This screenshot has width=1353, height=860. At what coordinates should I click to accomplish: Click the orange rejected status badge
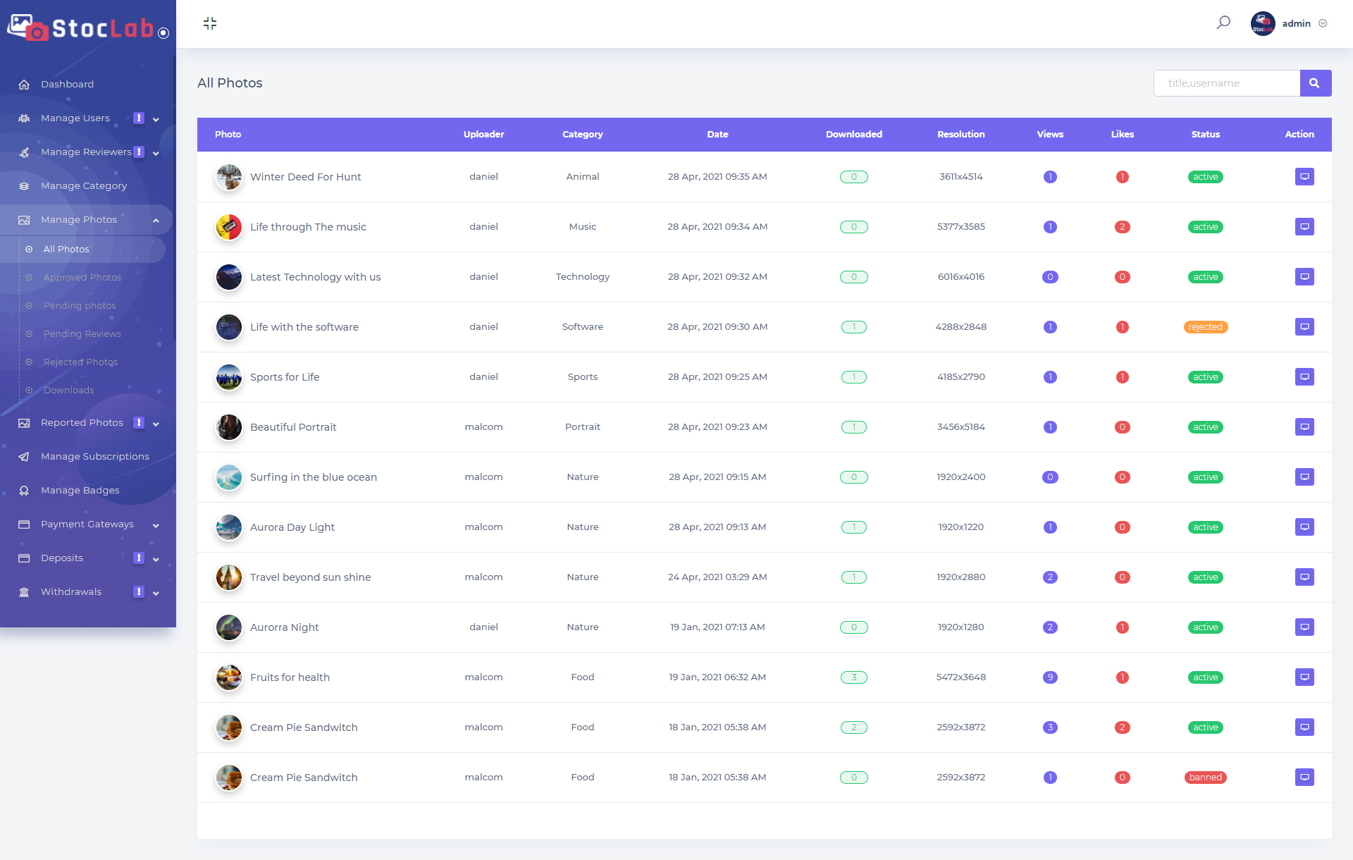(1205, 327)
